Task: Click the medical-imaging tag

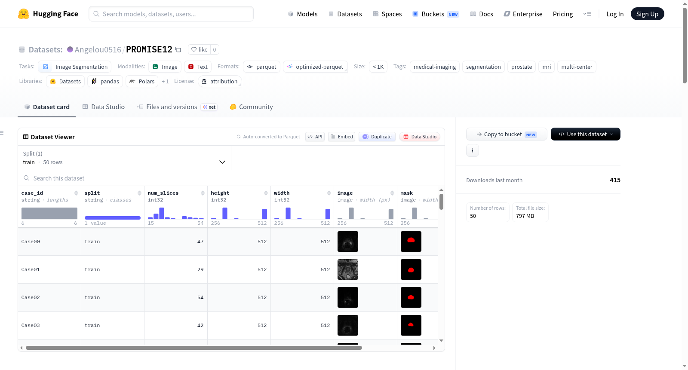Action: [435, 67]
